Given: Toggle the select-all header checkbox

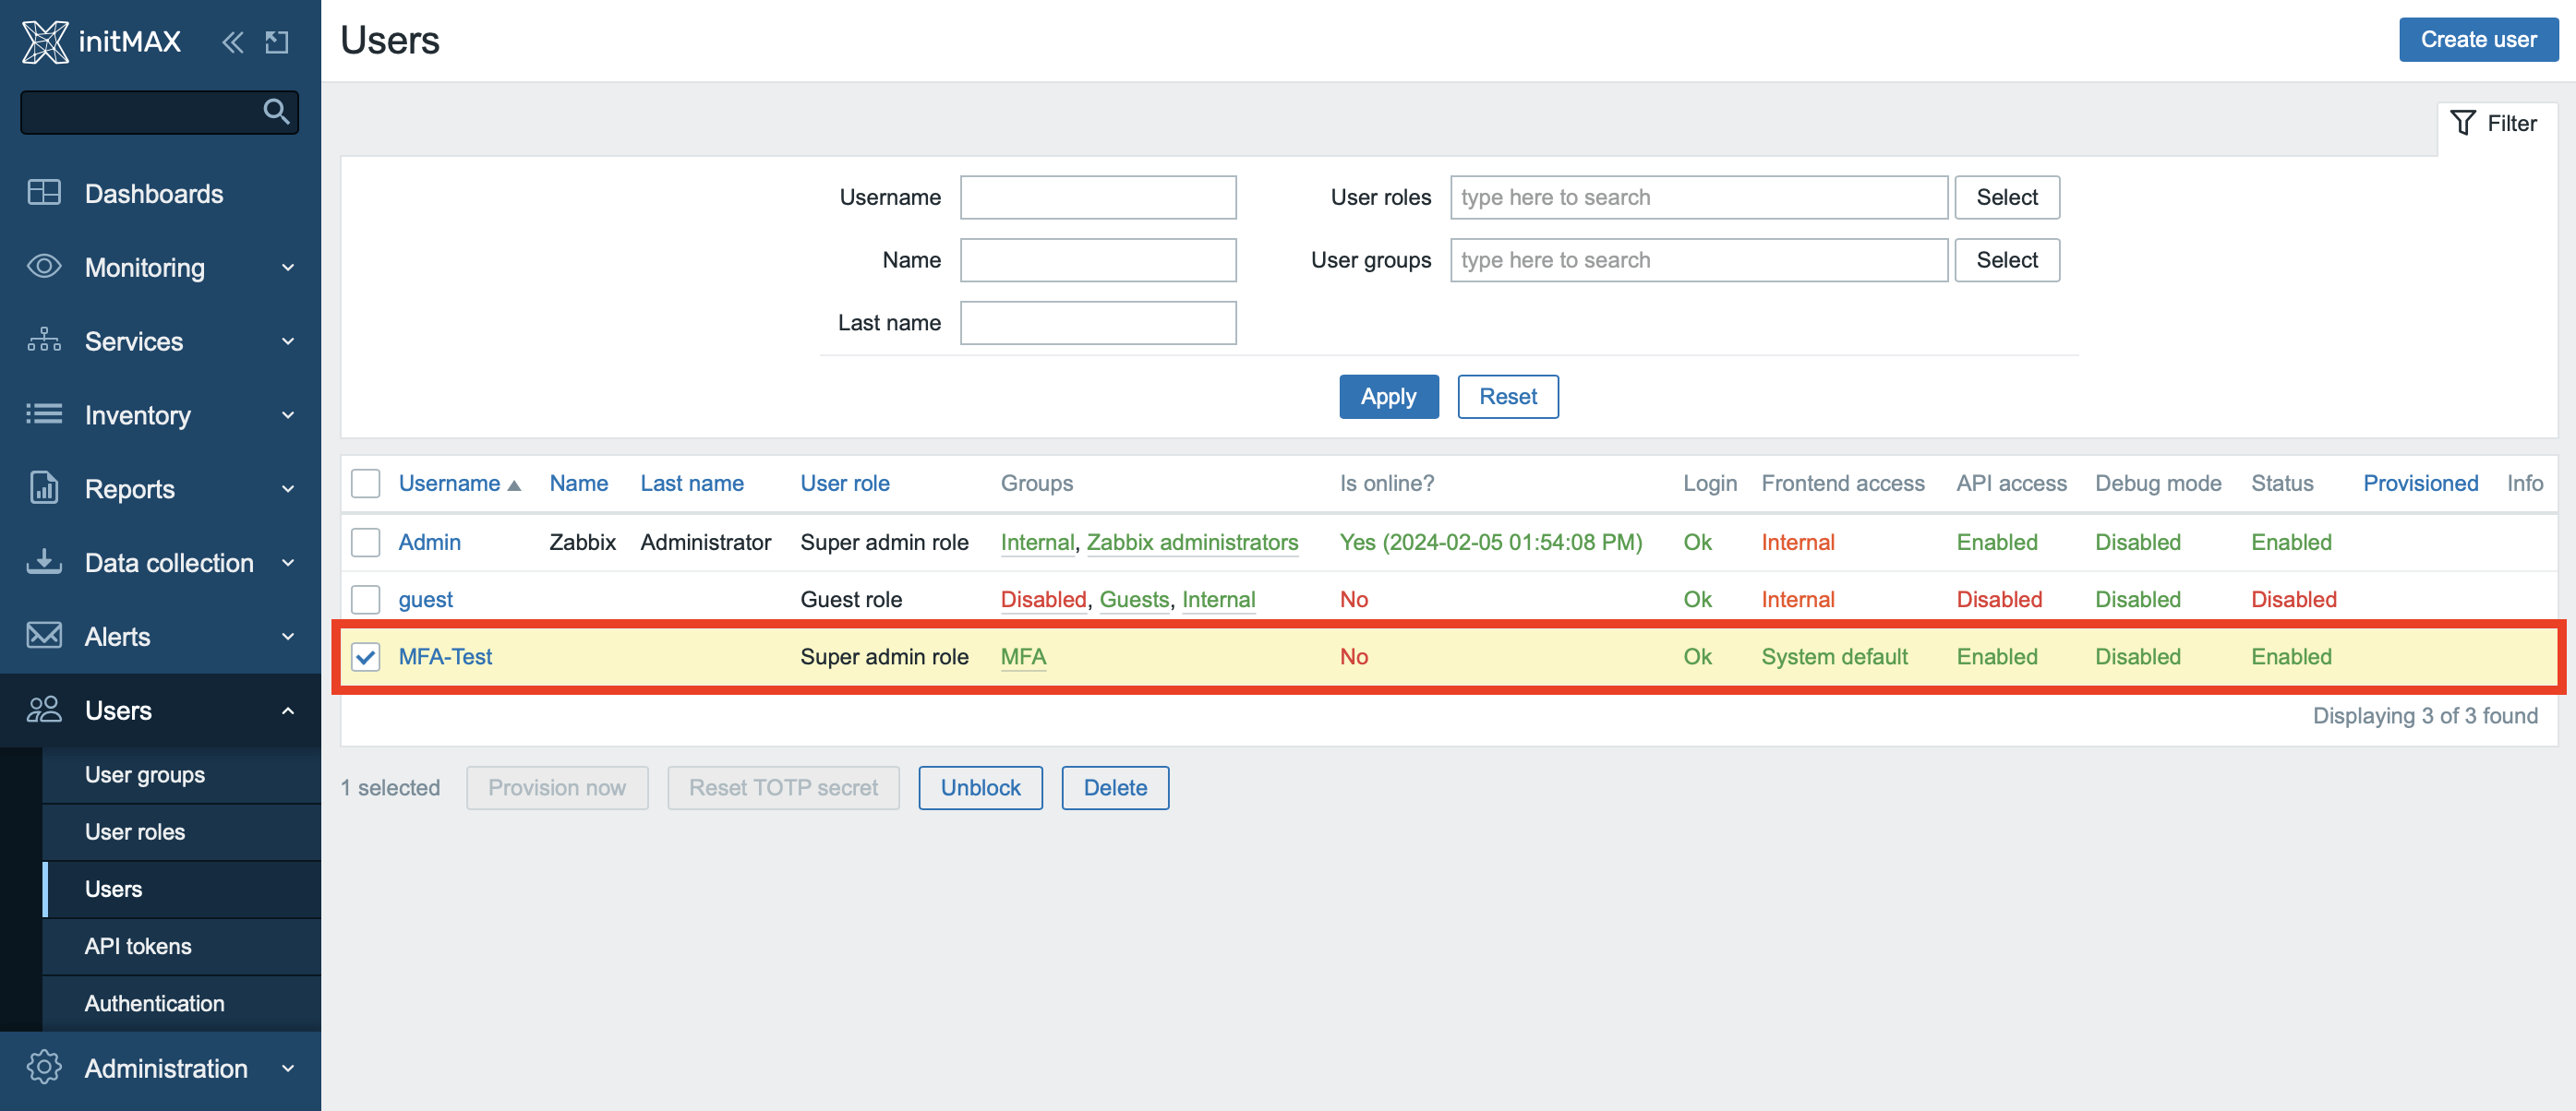Looking at the screenshot, I should 366,484.
